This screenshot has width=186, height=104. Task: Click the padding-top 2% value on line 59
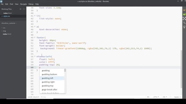(x=58, y=65)
